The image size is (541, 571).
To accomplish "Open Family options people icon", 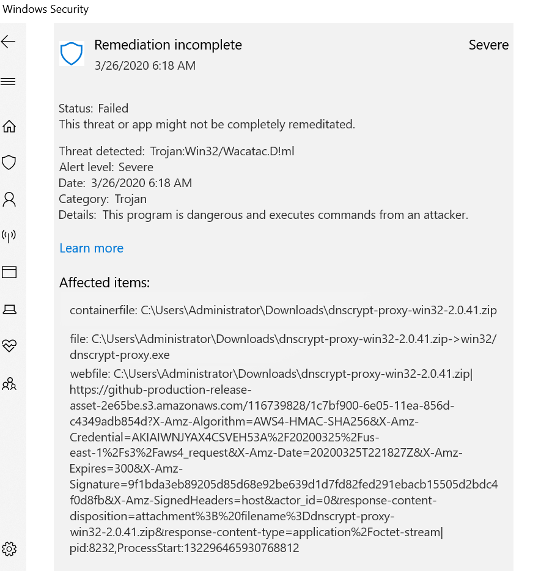I will tap(9, 383).
